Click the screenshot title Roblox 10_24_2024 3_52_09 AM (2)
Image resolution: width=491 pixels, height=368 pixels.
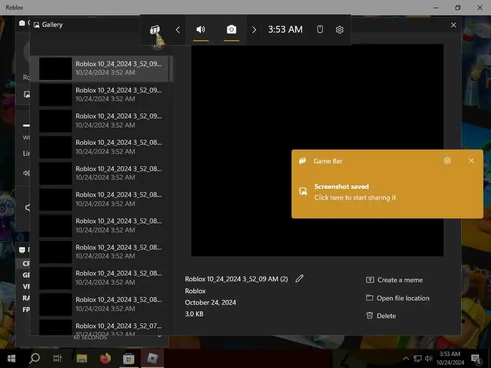point(236,279)
